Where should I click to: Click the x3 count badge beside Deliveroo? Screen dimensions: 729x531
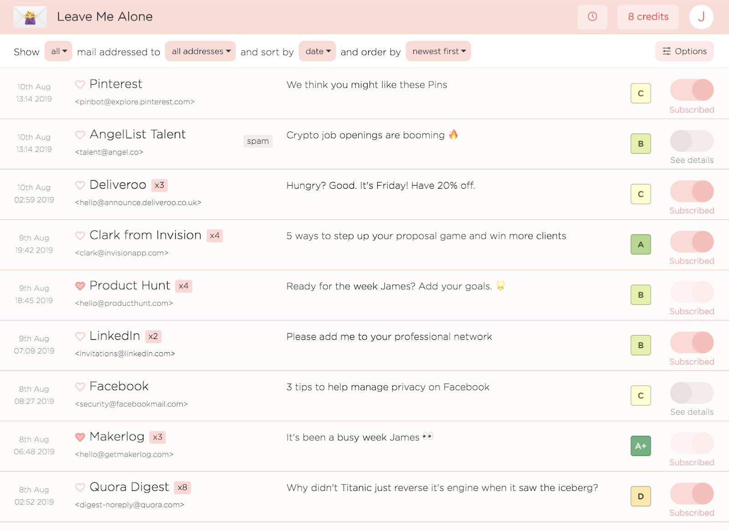(x=159, y=185)
